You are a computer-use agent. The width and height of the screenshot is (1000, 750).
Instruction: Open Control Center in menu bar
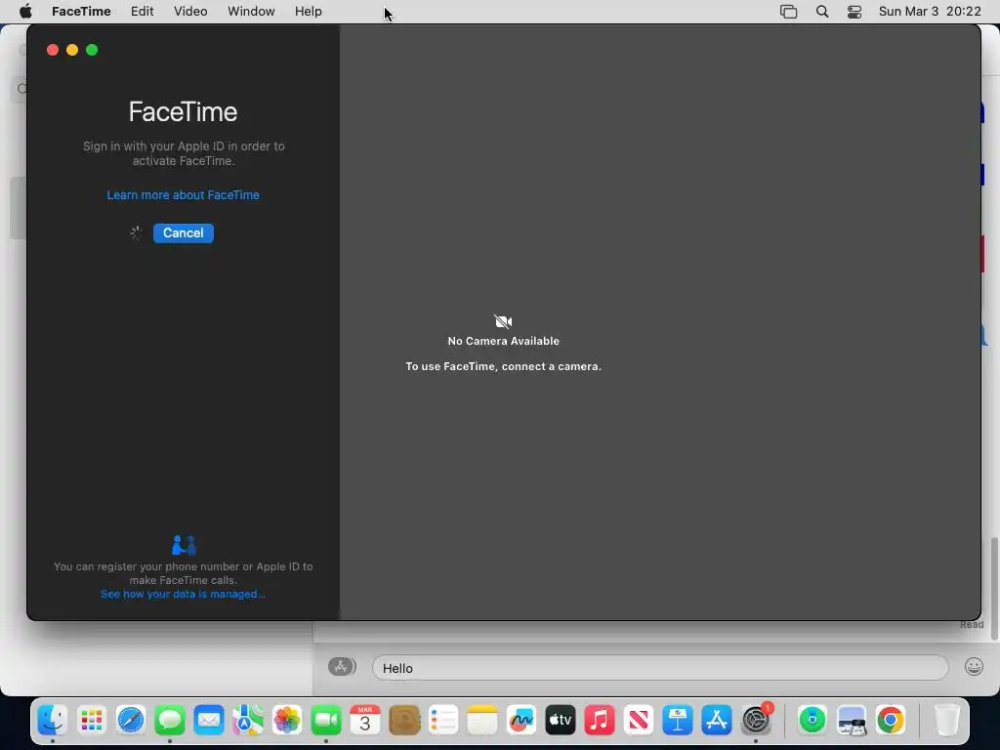point(854,12)
